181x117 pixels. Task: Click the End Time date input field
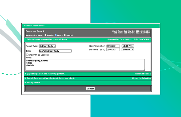[x=113, y=49]
